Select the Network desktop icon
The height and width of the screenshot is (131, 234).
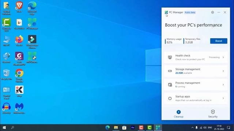coord(7,57)
